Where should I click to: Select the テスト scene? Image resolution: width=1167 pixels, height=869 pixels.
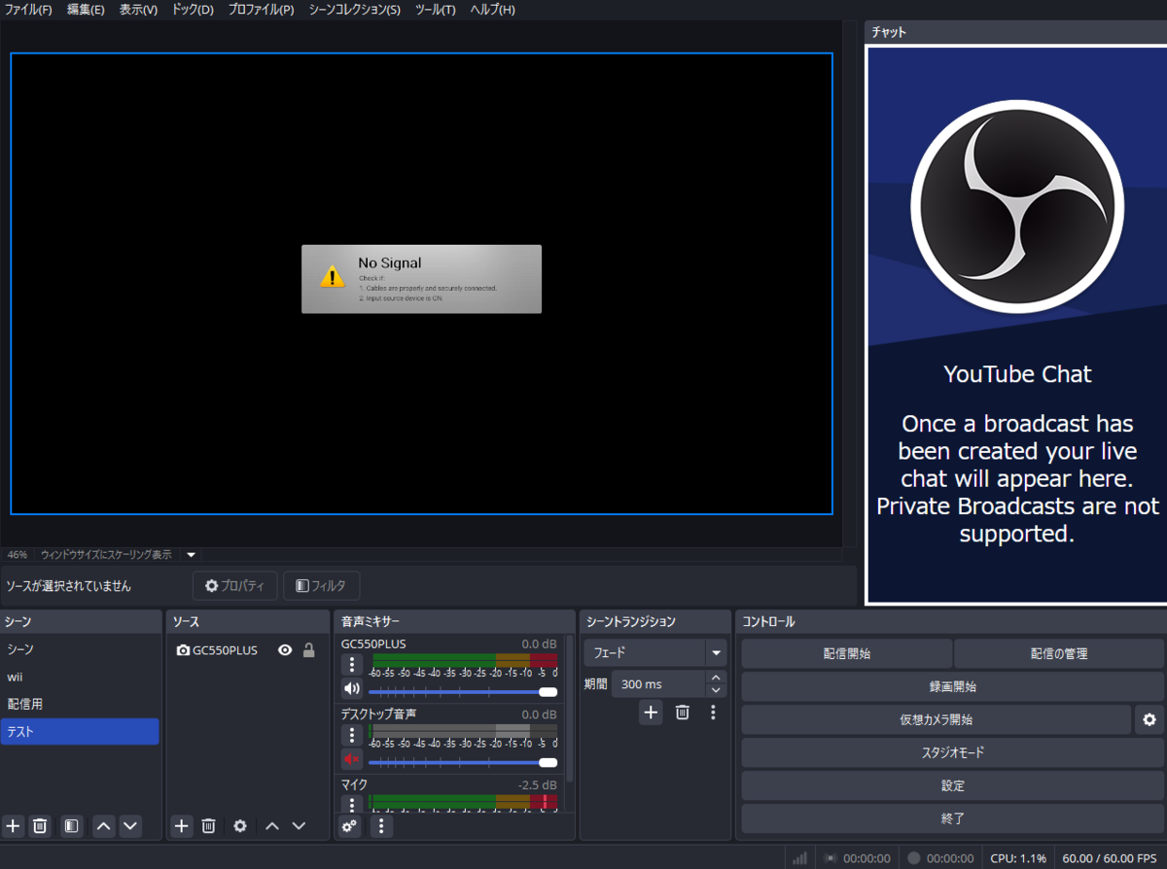[x=80, y=731]
